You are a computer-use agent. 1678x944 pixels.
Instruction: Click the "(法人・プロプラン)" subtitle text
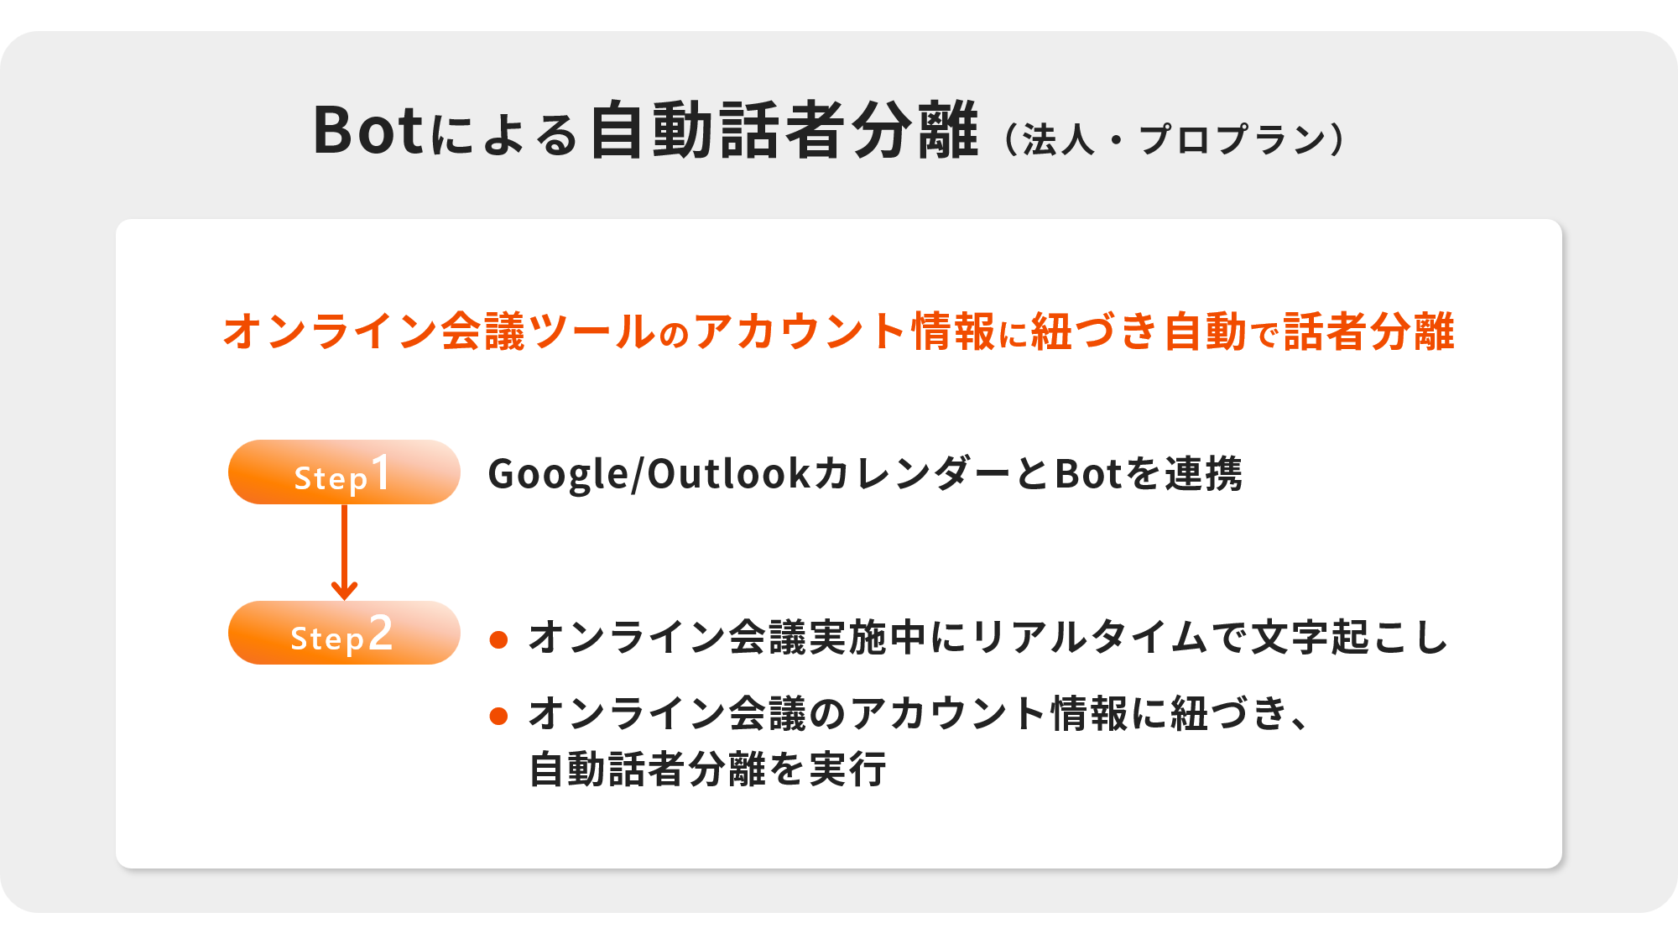pyautogui.click(x=1175, y=139)
